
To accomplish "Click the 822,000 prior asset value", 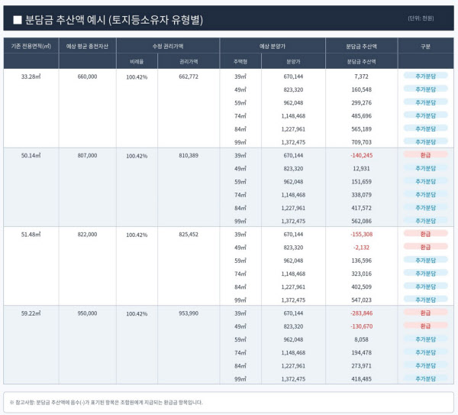I will tap(87, 235).
